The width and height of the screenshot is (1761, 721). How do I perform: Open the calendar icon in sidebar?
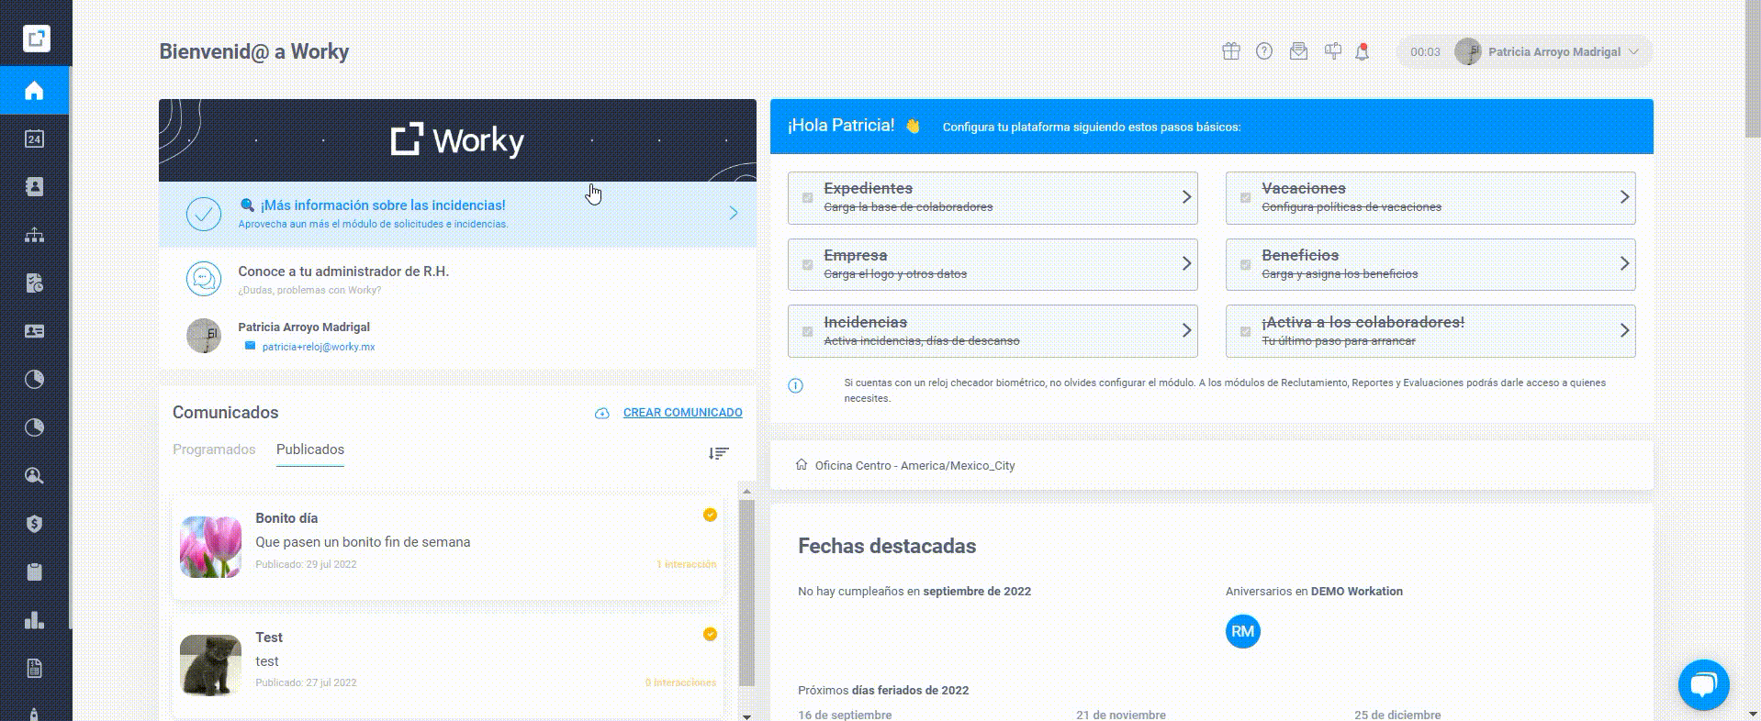pyautogui.click(x=34, y=139)
